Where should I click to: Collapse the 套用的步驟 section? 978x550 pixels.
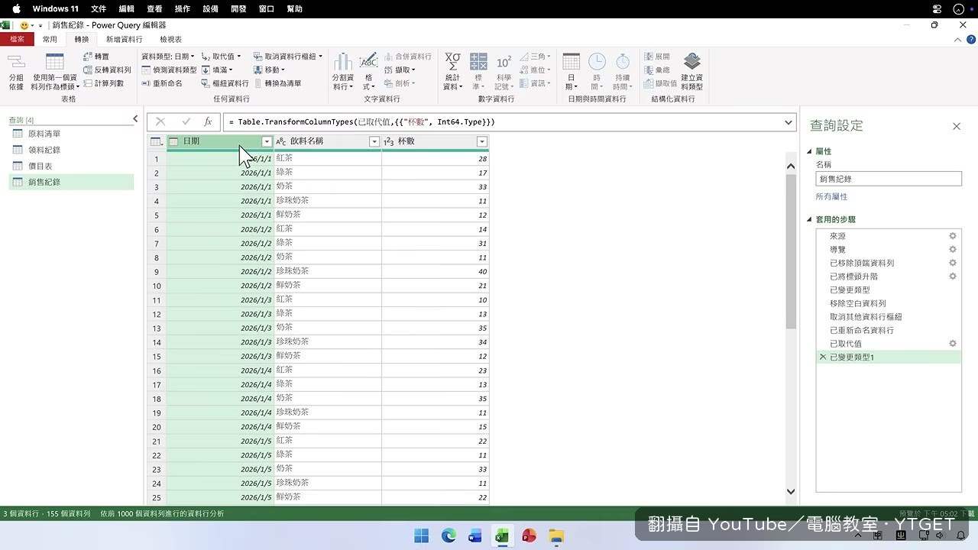pos(811,219)
